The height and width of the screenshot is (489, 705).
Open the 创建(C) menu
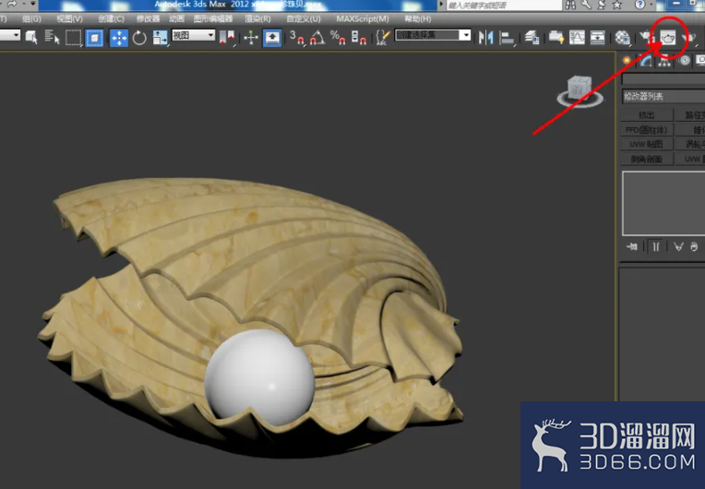pyautogui.click(x=111, y=18)
